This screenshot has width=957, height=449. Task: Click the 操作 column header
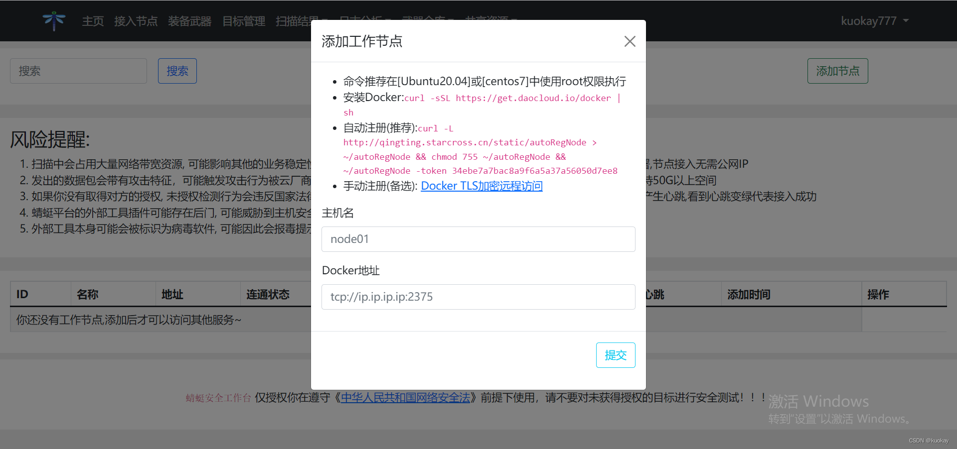click(x=904, y=294)
